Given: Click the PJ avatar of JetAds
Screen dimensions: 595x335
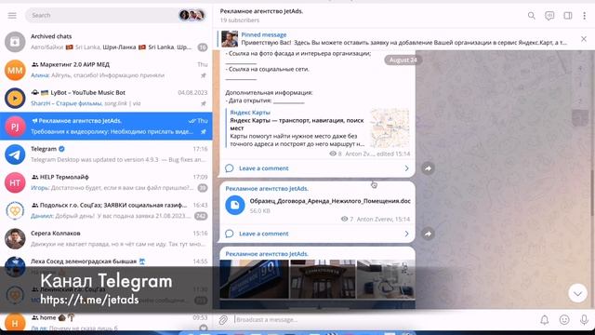Looking at the screenshot, I should pos(15,127).
